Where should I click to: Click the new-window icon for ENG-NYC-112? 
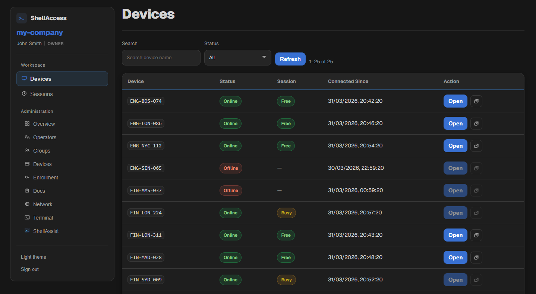[476, 146]
